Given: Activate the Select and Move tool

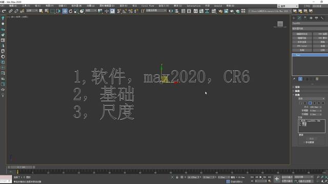Looking at the screenshot, I should point(65,11).
